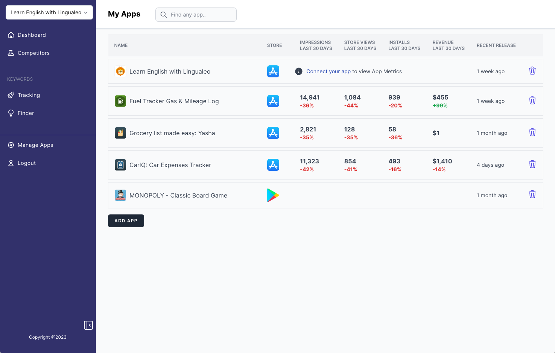555x353 pixels.
Task: Click CarIQ recent release 4 days ago
Action: (x=490, y=165)
